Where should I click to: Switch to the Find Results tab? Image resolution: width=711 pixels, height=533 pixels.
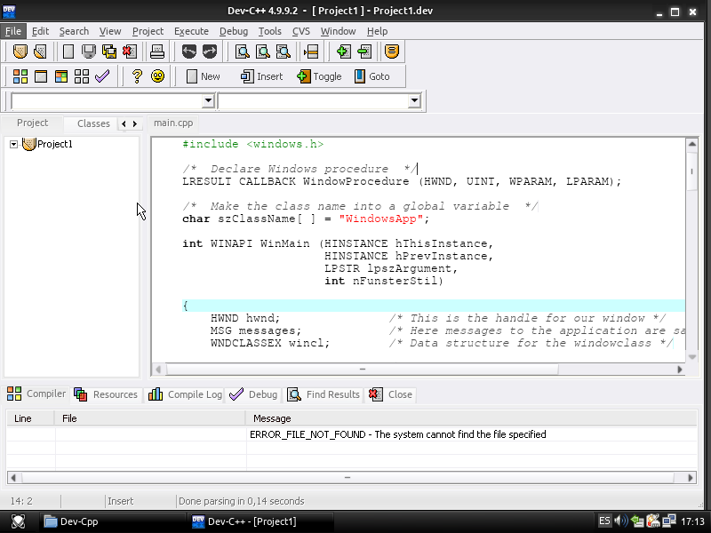pos(324,394)
